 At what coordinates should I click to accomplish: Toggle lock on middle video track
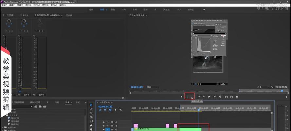click(104, 126)
